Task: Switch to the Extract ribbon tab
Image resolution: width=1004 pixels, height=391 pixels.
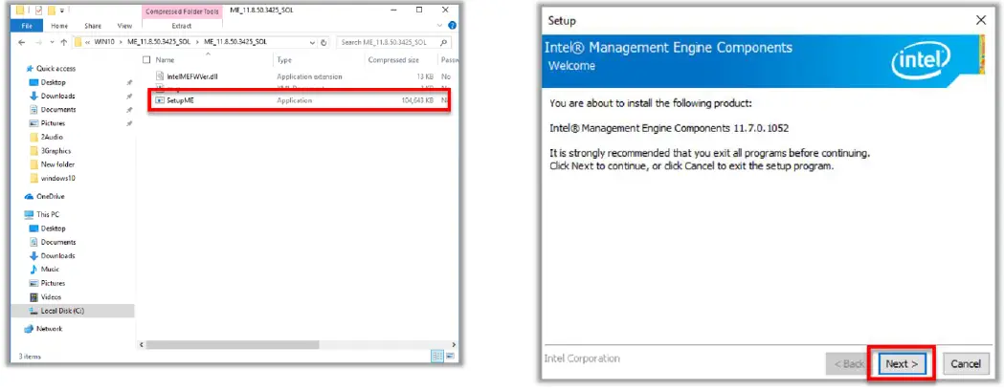Action: coord(182,27)
